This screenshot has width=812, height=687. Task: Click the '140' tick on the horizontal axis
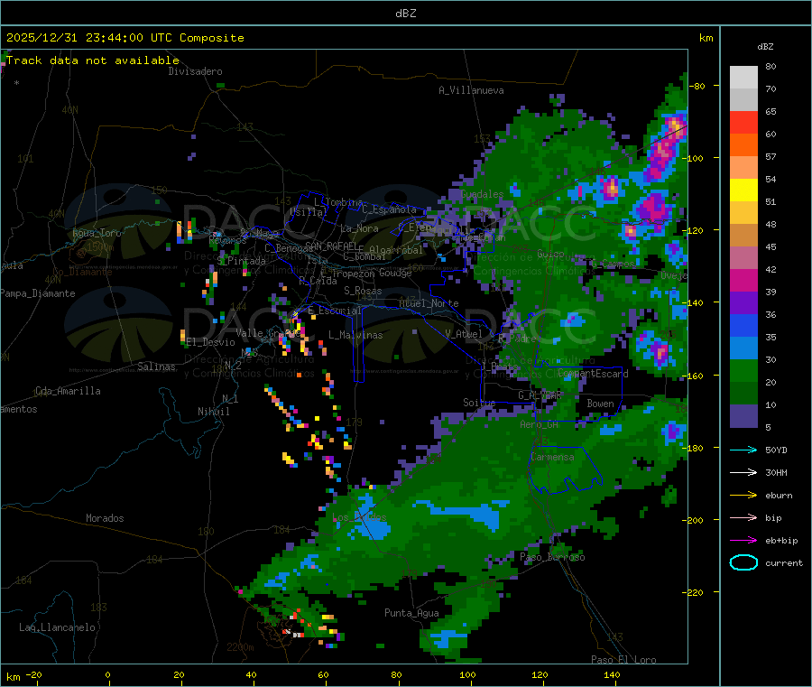coord(612,674)
